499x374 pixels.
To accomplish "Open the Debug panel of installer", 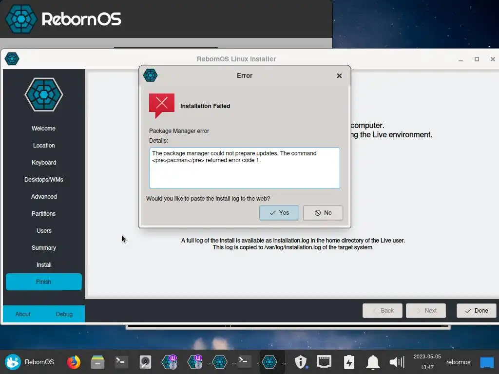I will (64, 314).
